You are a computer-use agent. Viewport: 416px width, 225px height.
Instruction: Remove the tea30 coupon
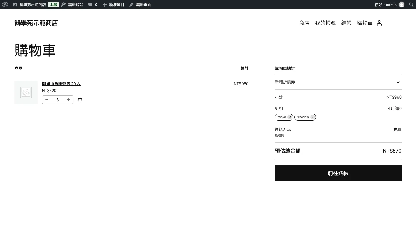point(289,117)
